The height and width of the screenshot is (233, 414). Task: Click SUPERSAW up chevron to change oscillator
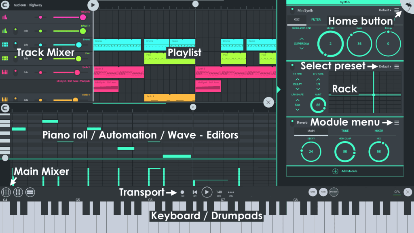pyautogui.click(x=302, y=38)
